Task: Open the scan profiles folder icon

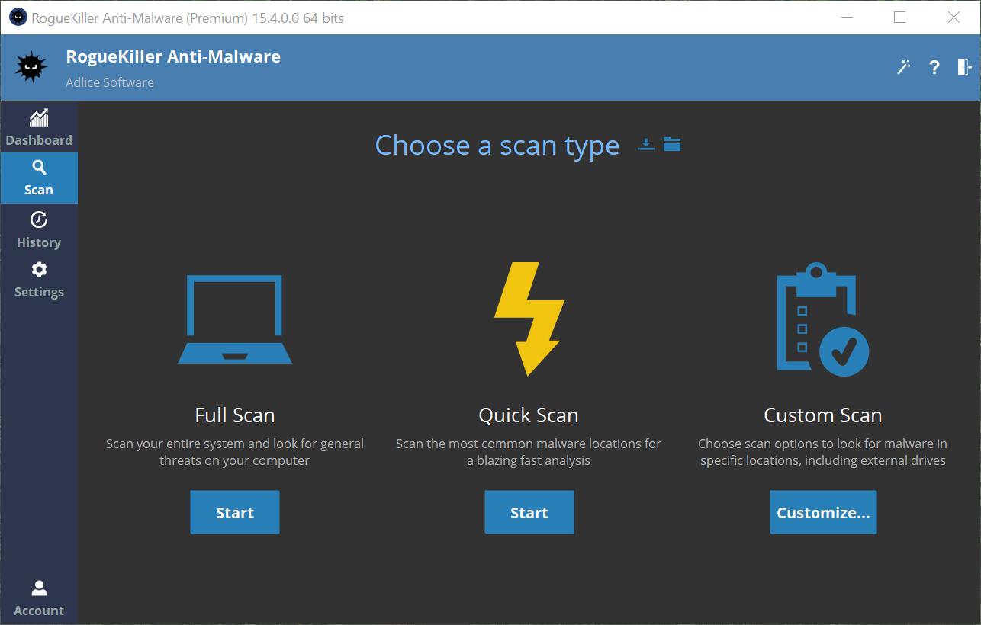Action: 672,144
